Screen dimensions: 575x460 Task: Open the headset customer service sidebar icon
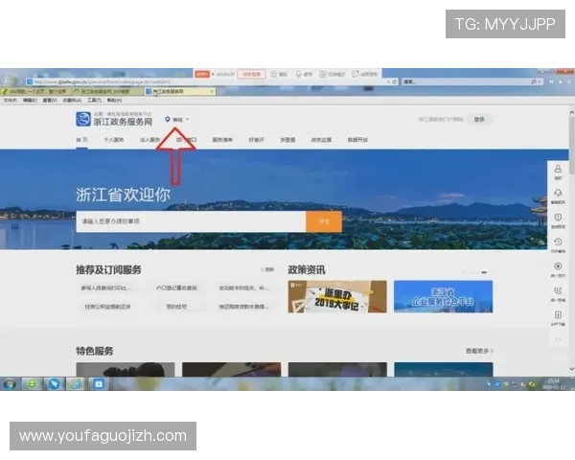[558, 193]
